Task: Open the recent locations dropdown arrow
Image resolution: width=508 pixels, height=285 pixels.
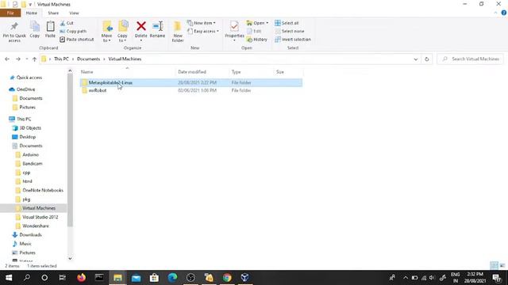Action: pos(26,59)
